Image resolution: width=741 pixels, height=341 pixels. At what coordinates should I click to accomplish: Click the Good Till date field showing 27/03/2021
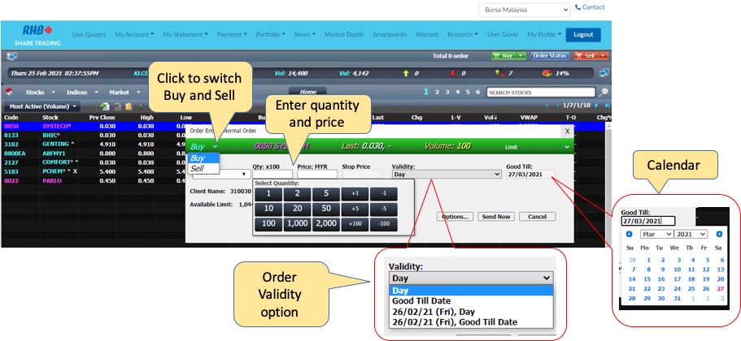[x=531, y=174]
